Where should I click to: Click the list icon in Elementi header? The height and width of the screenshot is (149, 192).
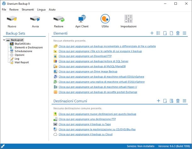[x=158, y=33]
